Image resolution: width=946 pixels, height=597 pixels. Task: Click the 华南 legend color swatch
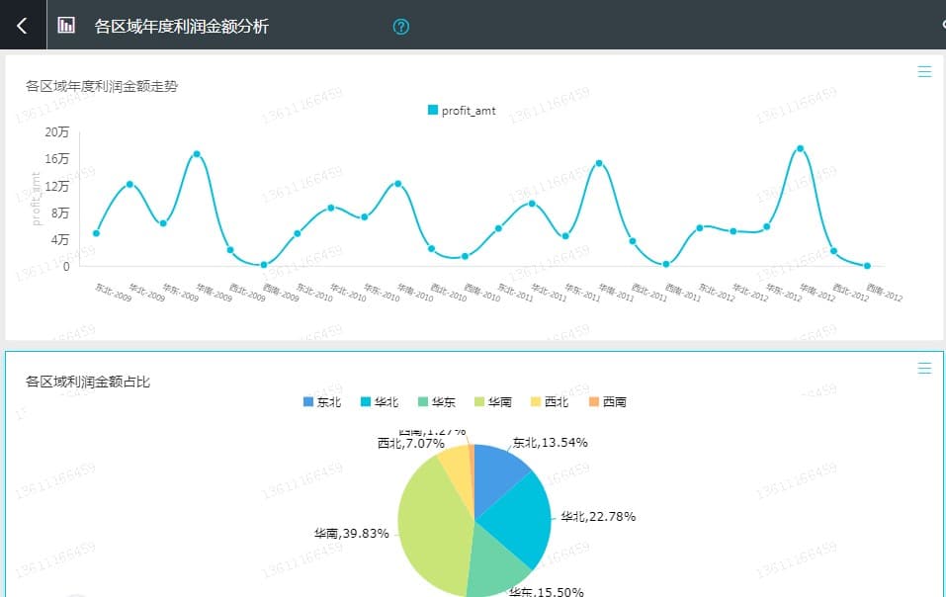point(479,401)
